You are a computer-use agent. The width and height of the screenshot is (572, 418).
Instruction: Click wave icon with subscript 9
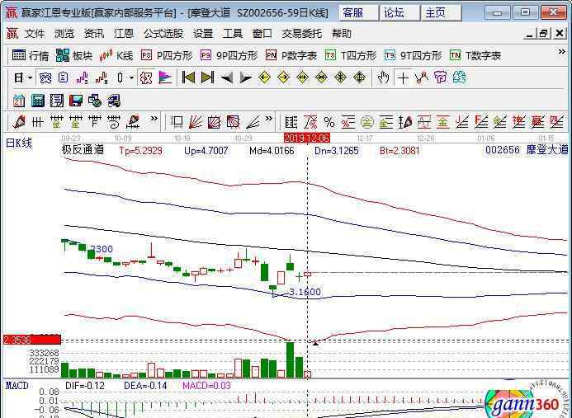[x=101, y=77]
